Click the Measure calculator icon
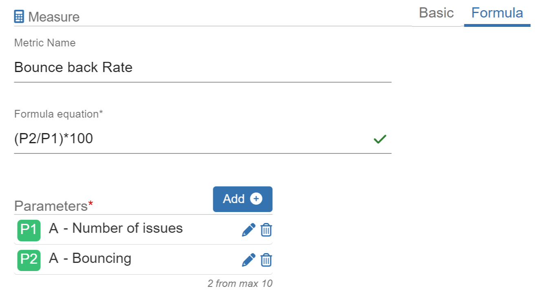This screenshot has height=293, width=543. (19, 17)
